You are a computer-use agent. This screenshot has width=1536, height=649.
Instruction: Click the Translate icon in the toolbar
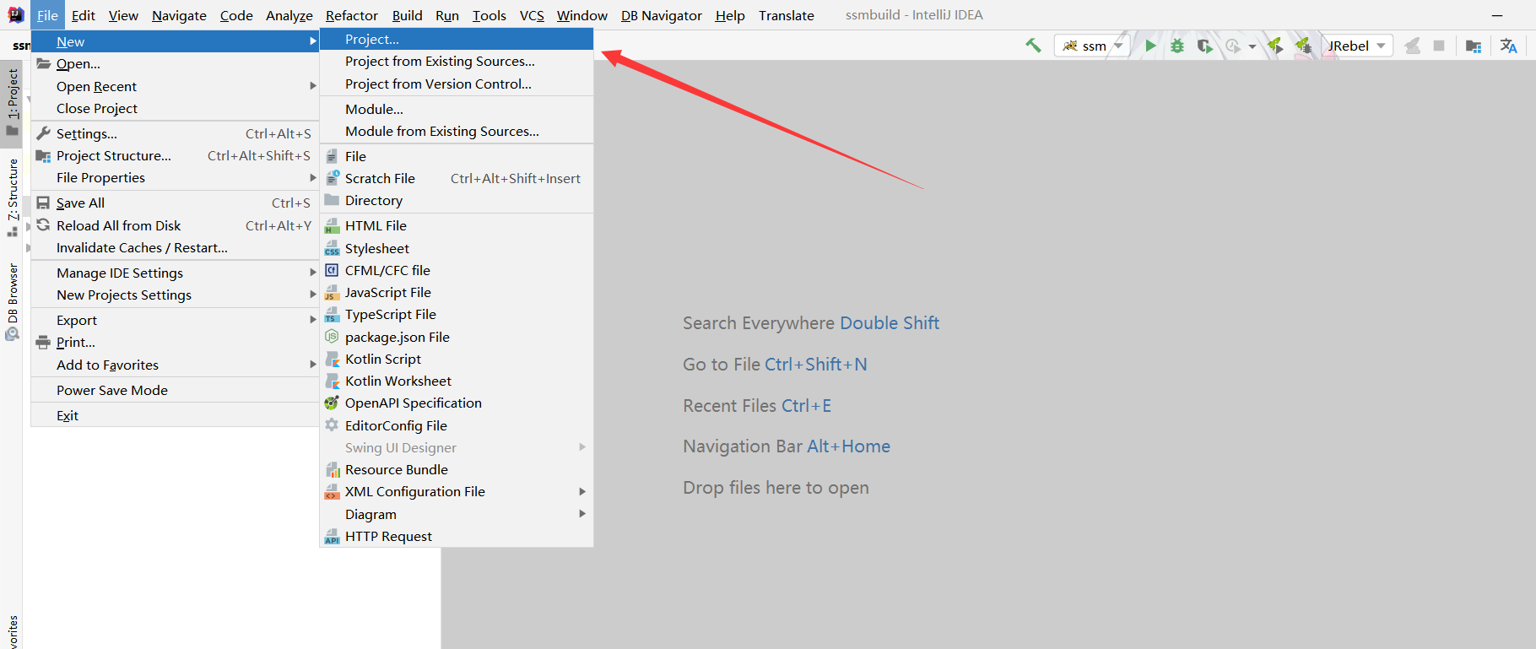pos(1509,46)
